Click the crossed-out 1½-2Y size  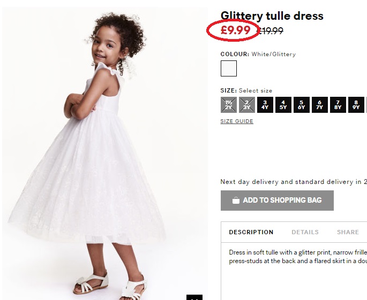(229, 105)
